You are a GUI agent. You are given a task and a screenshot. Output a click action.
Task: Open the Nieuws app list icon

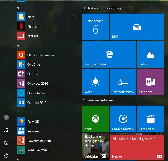[x=21, y=36]
